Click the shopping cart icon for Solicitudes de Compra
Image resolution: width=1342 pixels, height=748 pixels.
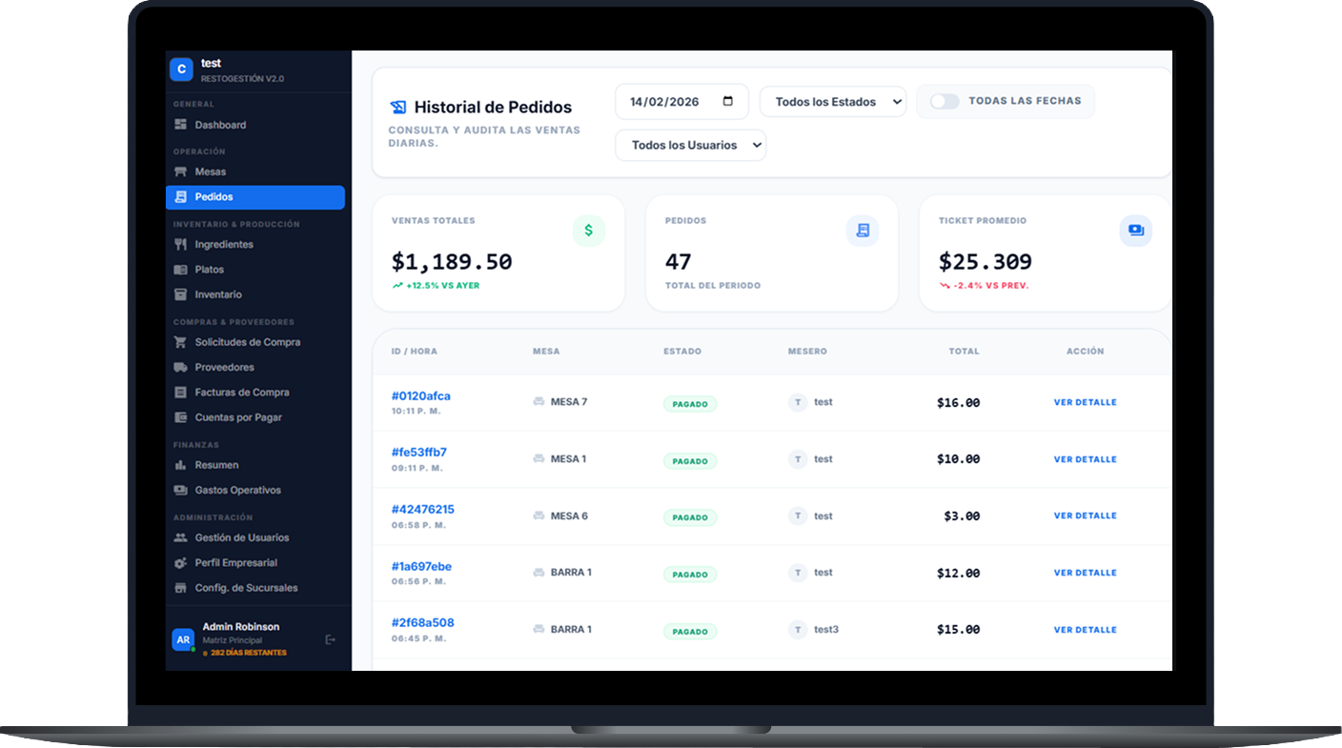coord(181,341)
